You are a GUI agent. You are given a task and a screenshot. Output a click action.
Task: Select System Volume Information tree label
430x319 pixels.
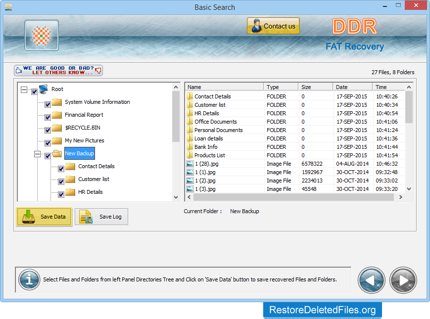pos(97,102)
